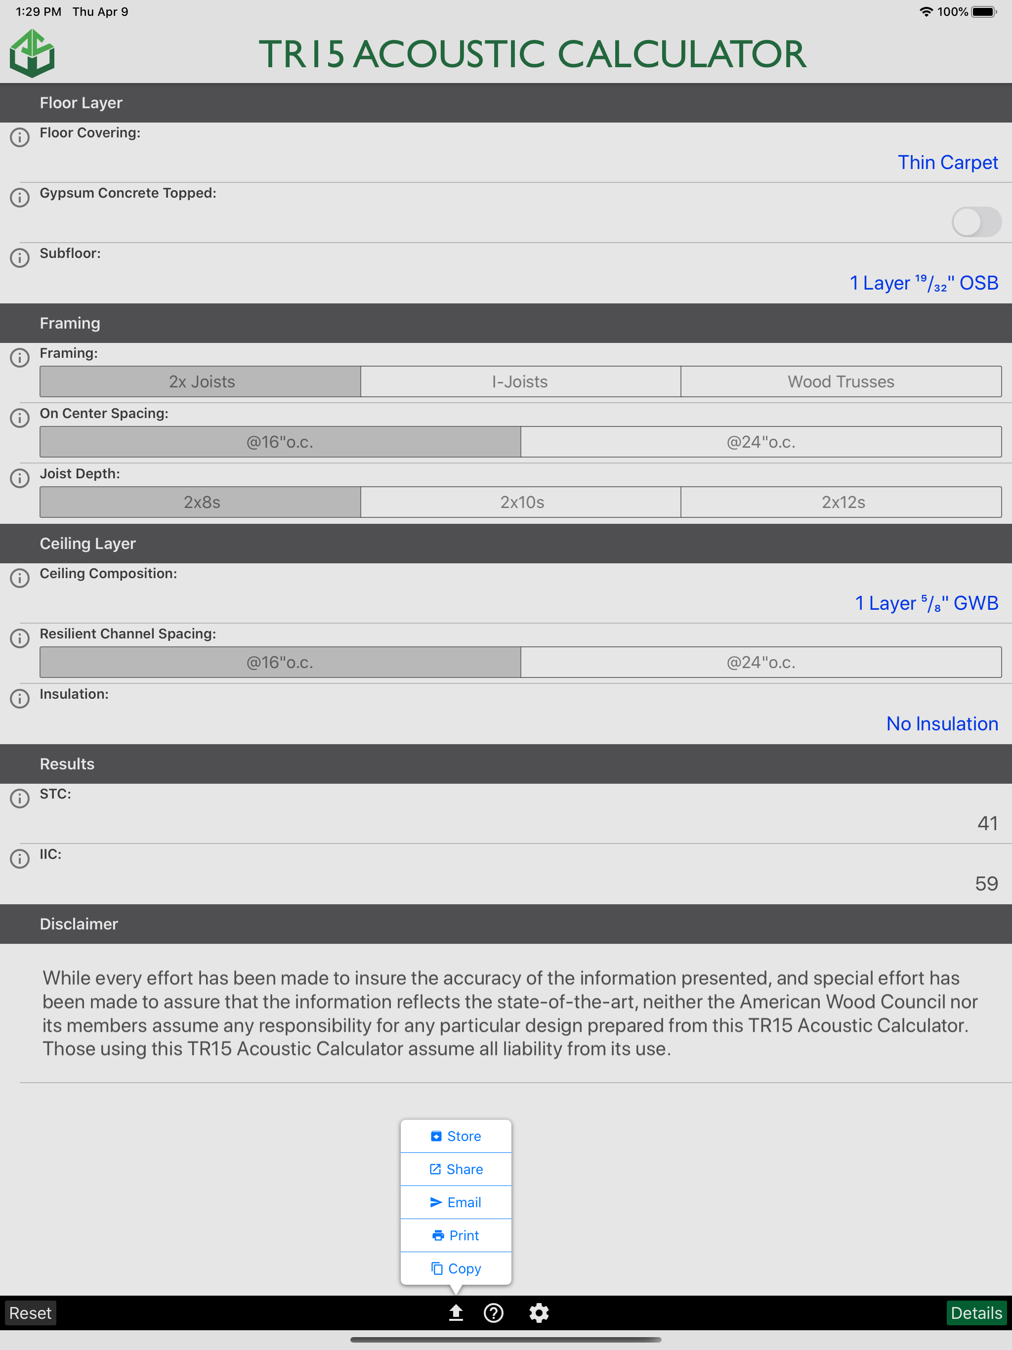Image resolution: width=1012 pixels, height=1350 pixels.
Task: Change the No Insulation selection
Action: coord(942,724)
